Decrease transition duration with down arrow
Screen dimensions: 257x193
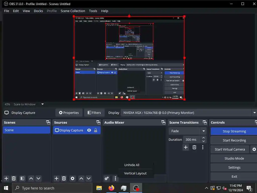[x=203, y=141]
